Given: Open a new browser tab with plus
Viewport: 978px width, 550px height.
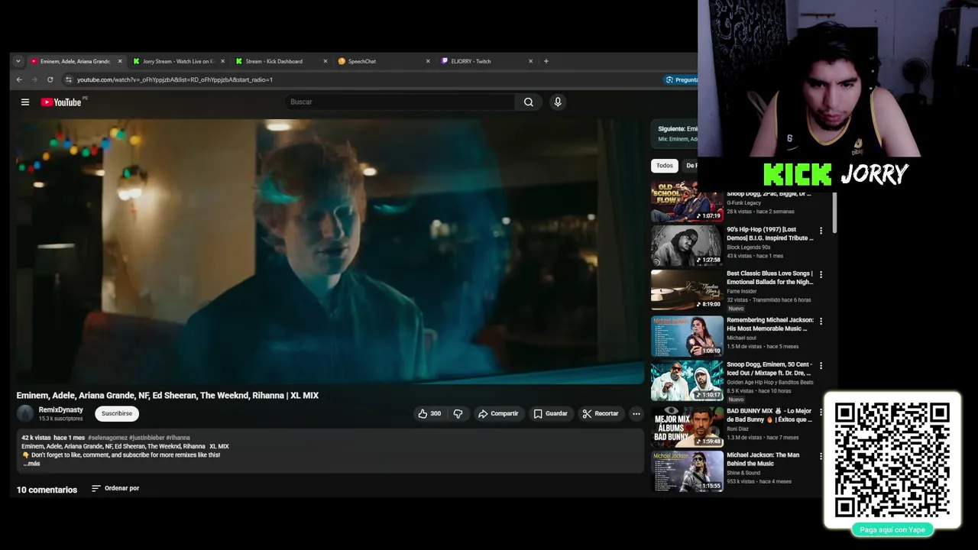Looking at the screenshot, I should (x=546, y=61).
